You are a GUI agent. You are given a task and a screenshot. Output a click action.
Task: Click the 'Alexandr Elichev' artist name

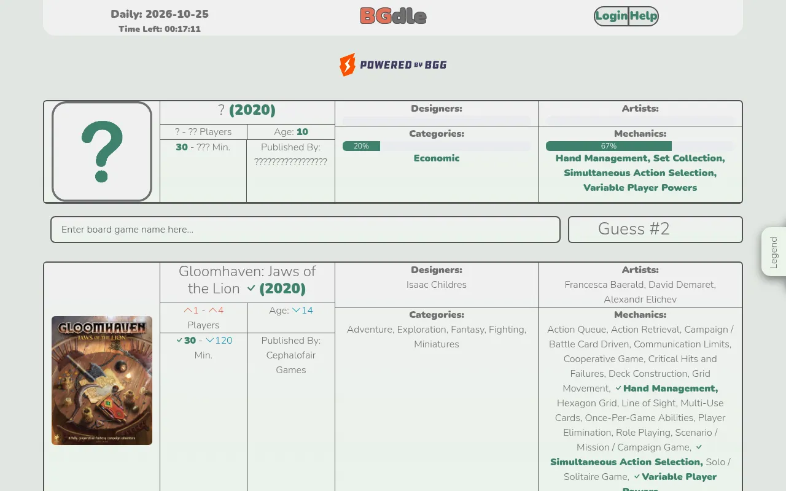point(640,300)
